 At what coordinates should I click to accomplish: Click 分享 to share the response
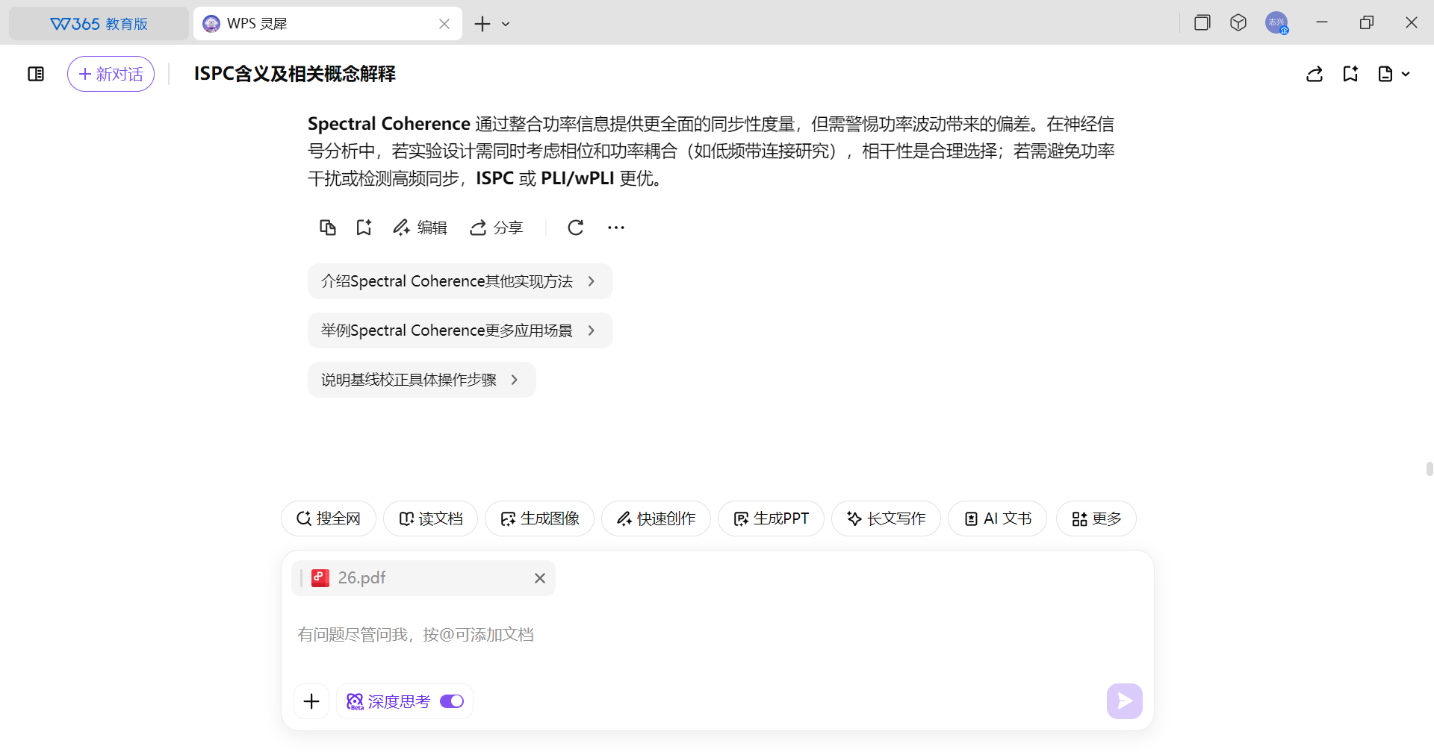coord(496,228)
